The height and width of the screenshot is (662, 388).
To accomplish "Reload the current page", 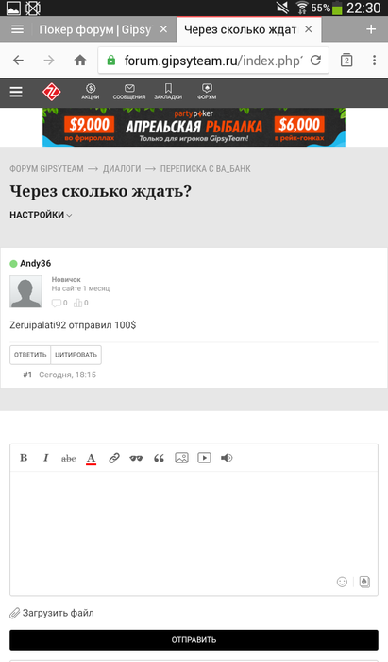I will pos(315,61).
